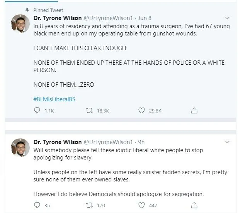Click @DrTyroneWilson1 handle on second tweet
238x213 pixels.
(x=108, y=142)
